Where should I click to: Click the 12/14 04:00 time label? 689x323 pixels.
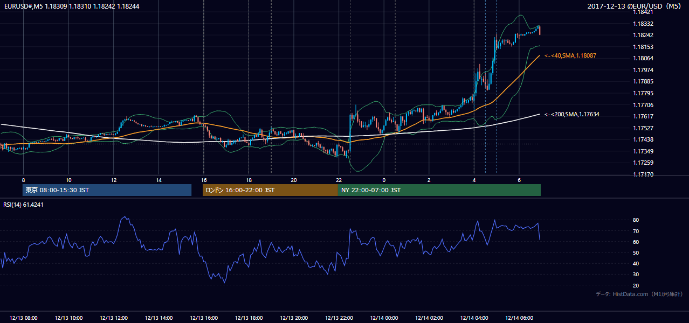coord(474,318)
